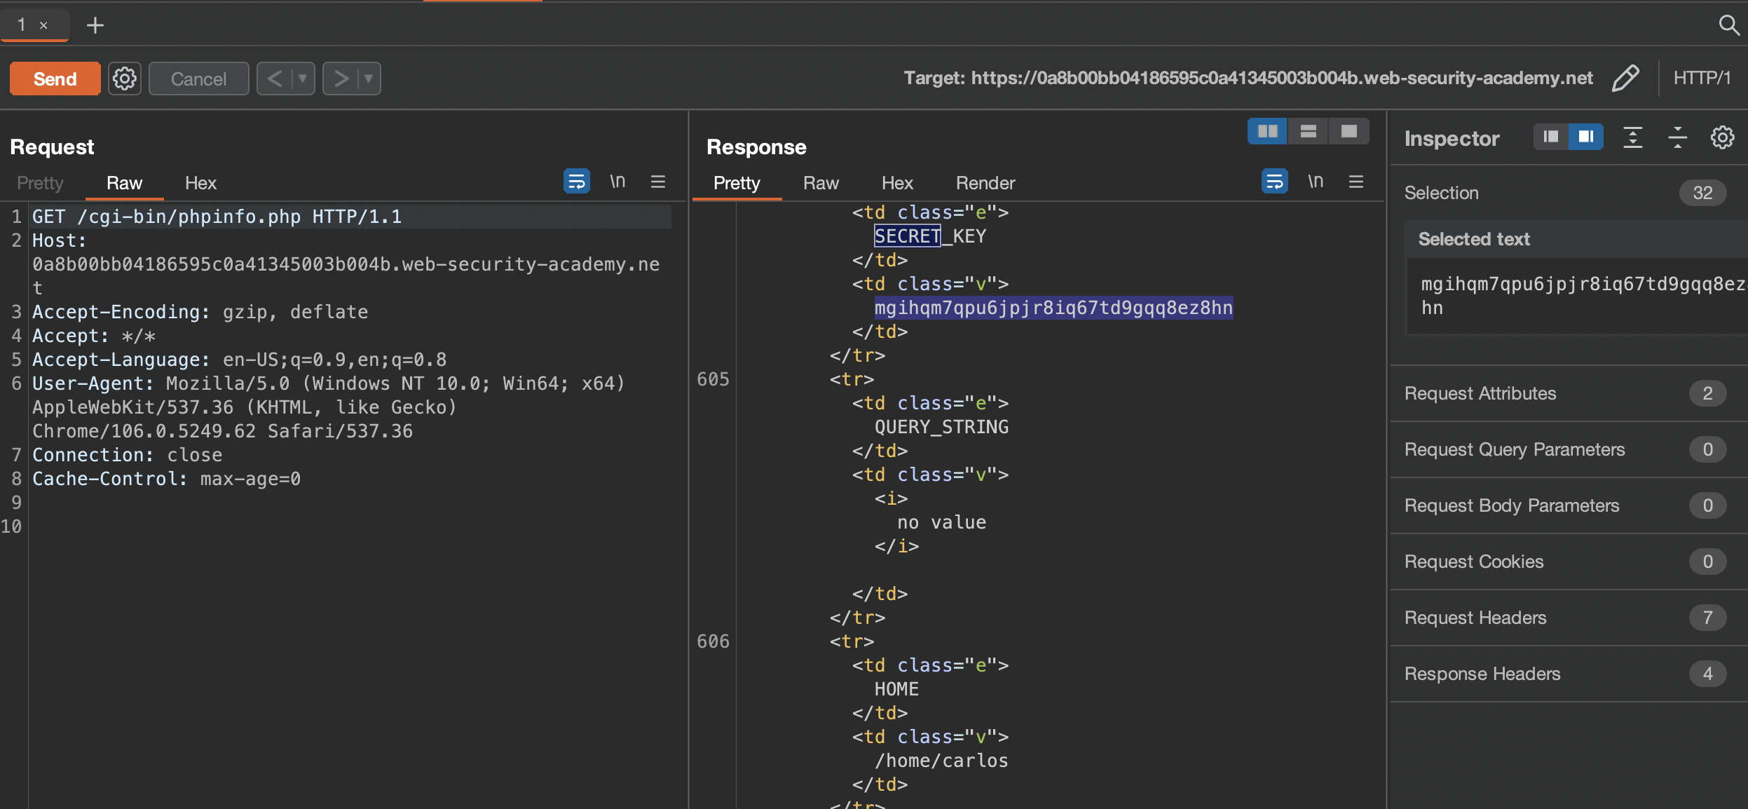Toggle non-printable characters in Response

click(x=1315, y=182)
